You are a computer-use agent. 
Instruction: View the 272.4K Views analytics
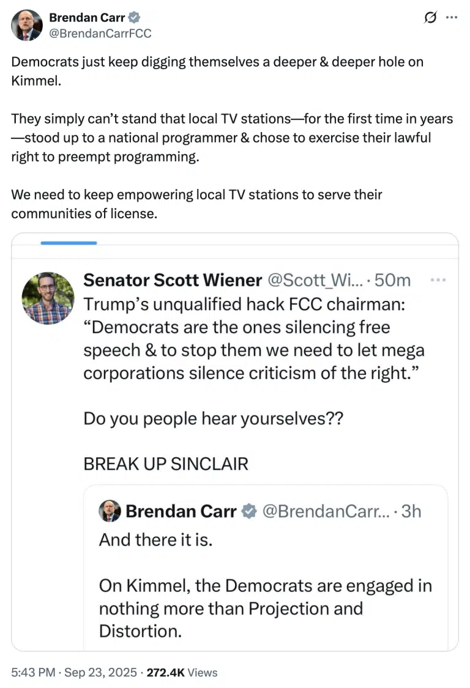(182, 673)
